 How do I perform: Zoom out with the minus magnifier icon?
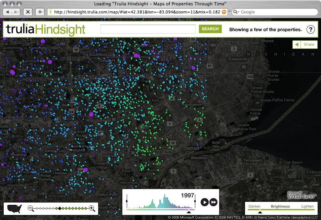(31, 208)
